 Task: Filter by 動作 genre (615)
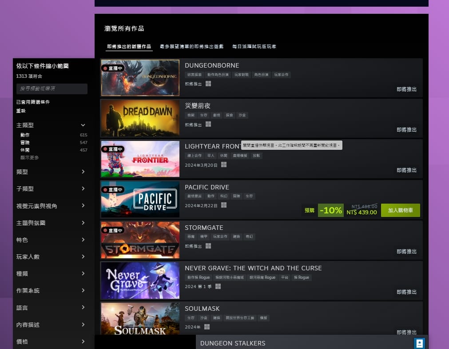point(25,135)
